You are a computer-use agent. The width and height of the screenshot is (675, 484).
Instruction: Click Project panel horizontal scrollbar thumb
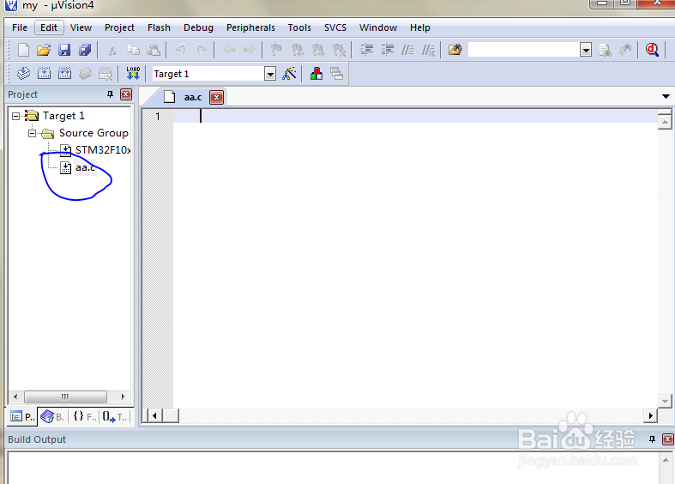65,396
